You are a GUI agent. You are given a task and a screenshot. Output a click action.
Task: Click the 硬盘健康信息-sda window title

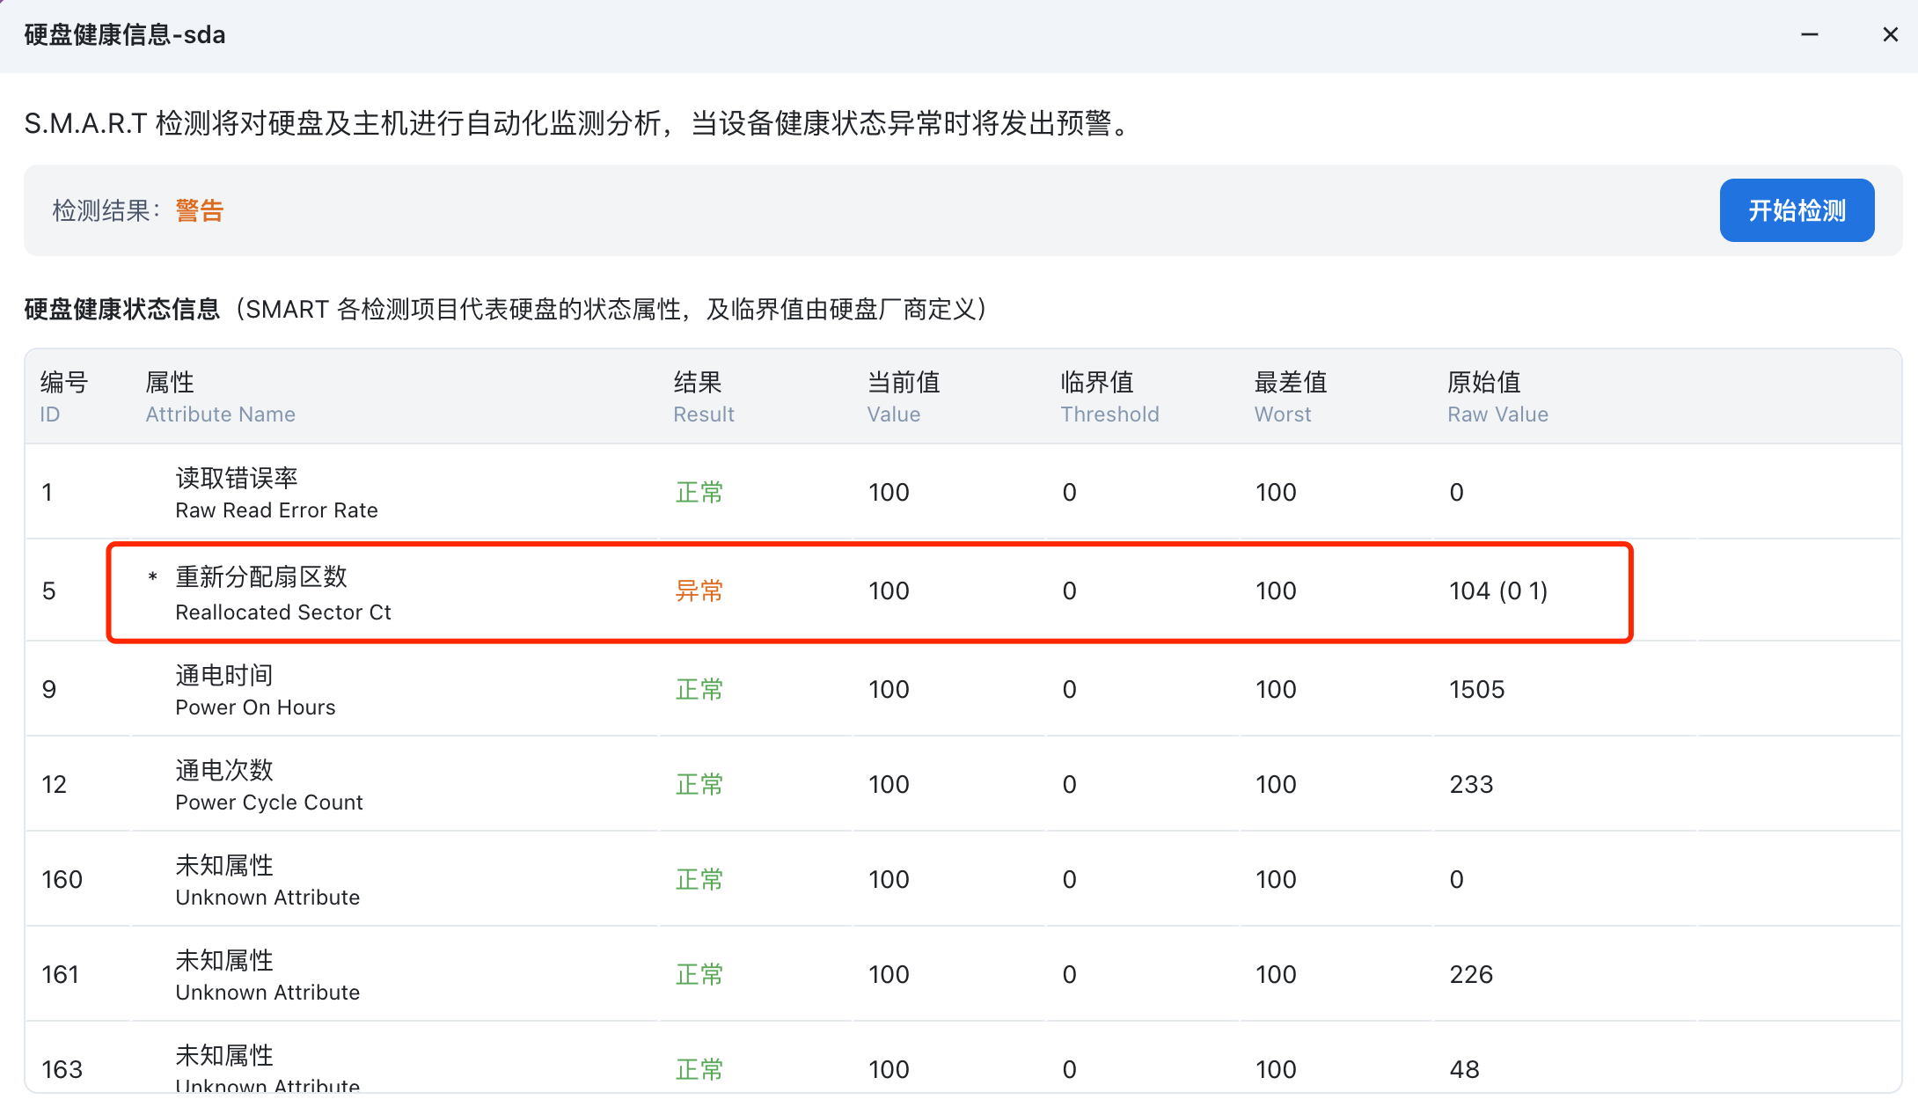click(x=125, y=35)
